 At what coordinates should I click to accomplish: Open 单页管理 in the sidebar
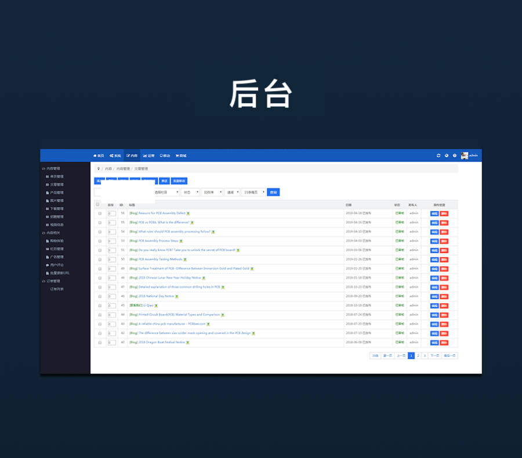pos(55,177)
